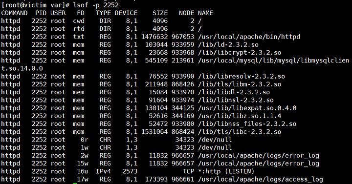Viewport: 352px width, 184px height.
Task: Click the 'rtd' file descriptor entry
Action: [79, 29]
